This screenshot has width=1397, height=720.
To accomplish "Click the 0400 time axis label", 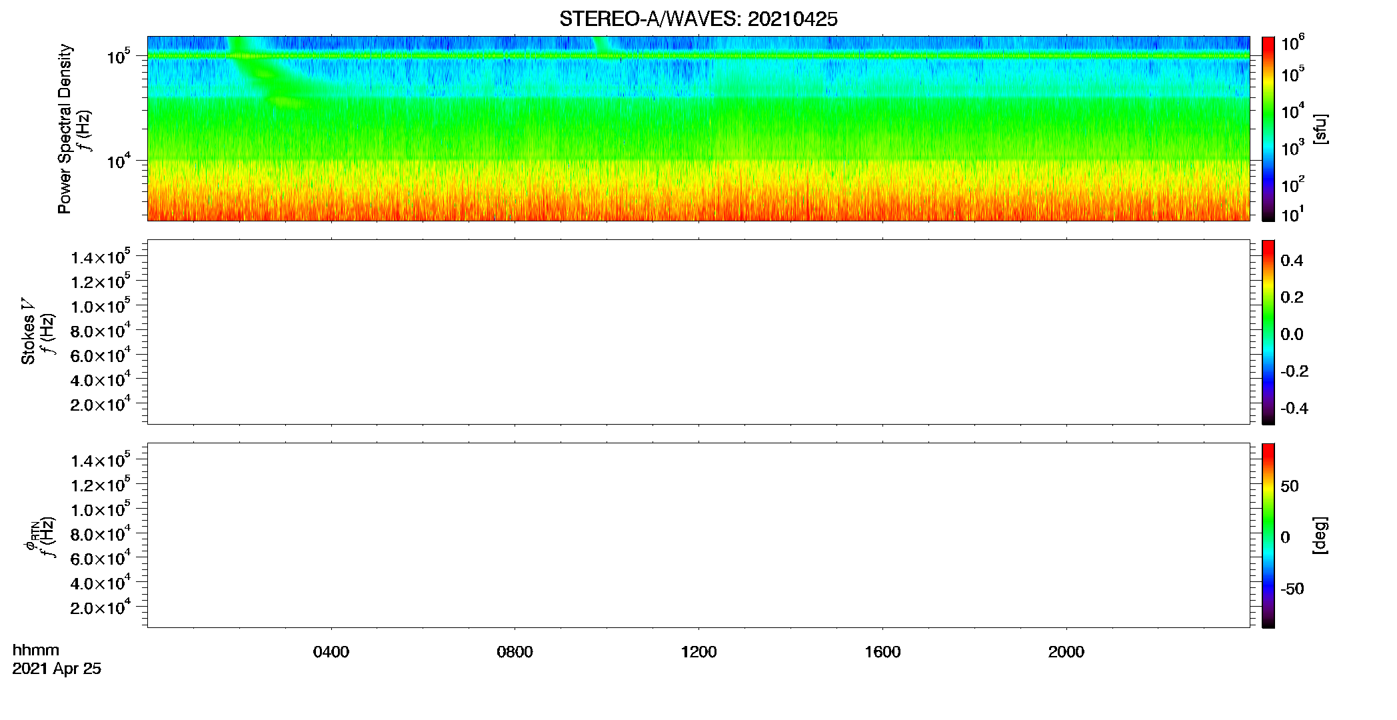I will (x=331, y=652).
